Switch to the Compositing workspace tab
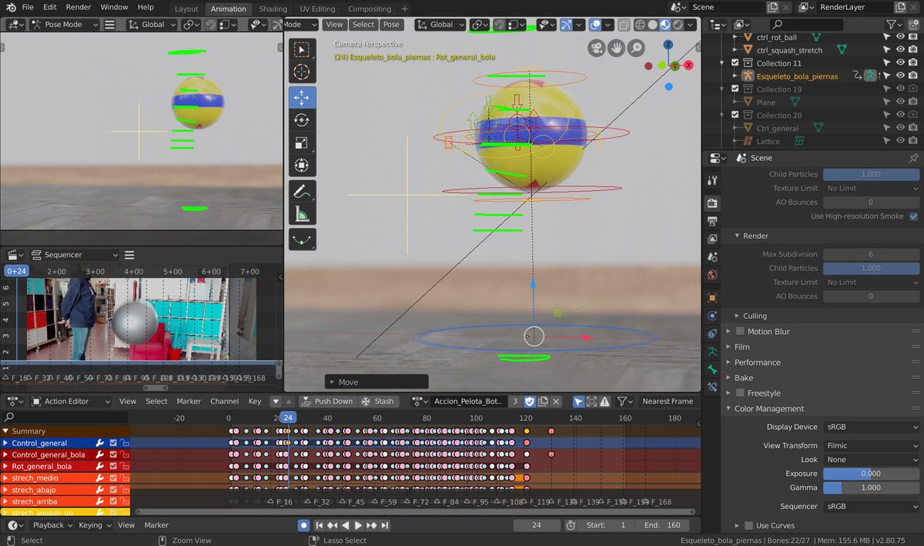924x546 pixels. click(369, 9)
